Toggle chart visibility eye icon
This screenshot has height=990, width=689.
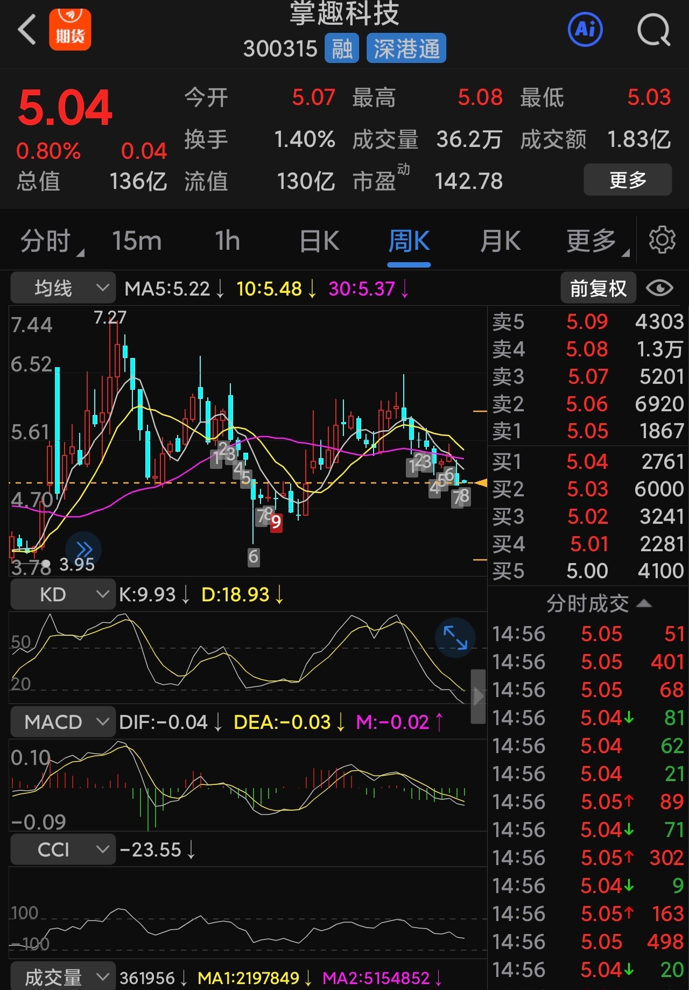[659, 288]
